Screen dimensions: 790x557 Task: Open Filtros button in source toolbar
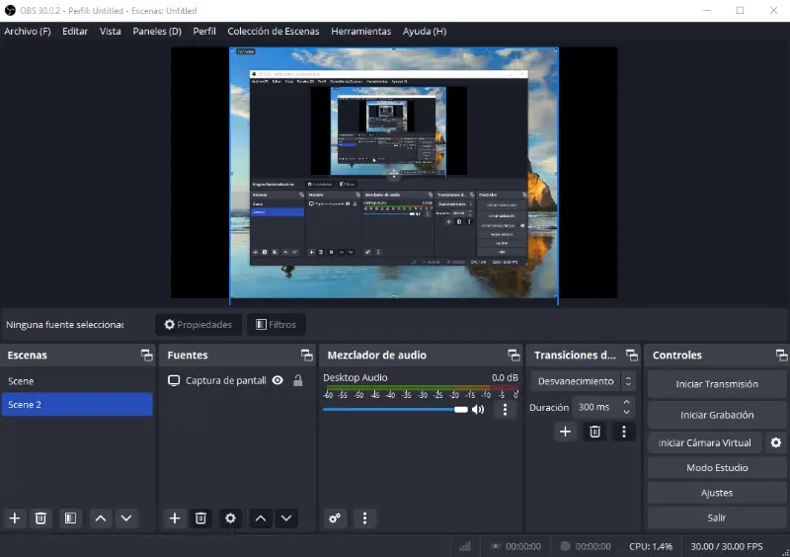276,325
